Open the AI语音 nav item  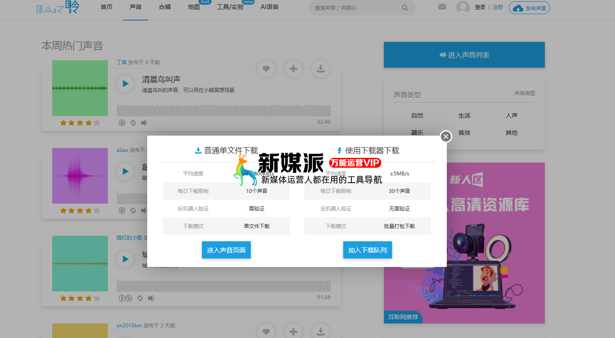coord(270,7)
